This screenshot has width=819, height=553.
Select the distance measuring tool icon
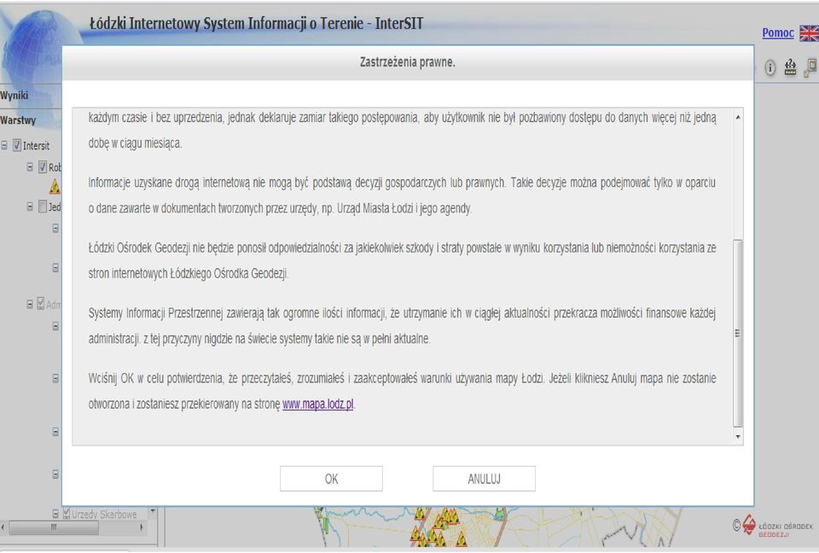(x=790, y=67)
